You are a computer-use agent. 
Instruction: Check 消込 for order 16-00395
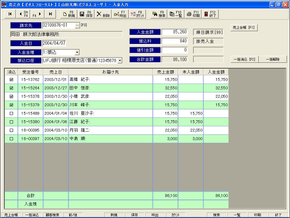pos(11,130)
